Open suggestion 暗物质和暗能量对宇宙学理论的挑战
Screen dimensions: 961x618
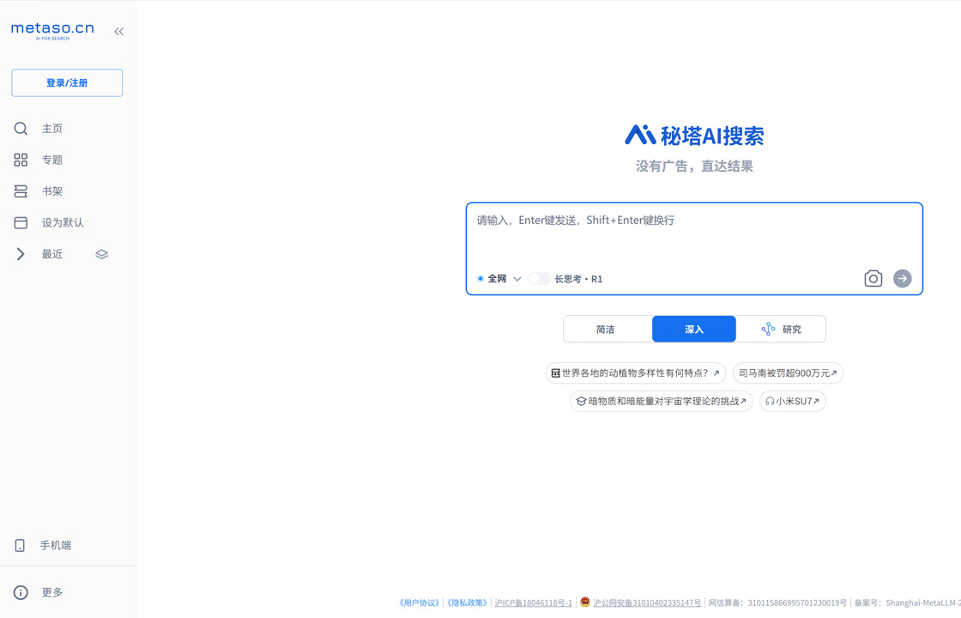(662, 401)
